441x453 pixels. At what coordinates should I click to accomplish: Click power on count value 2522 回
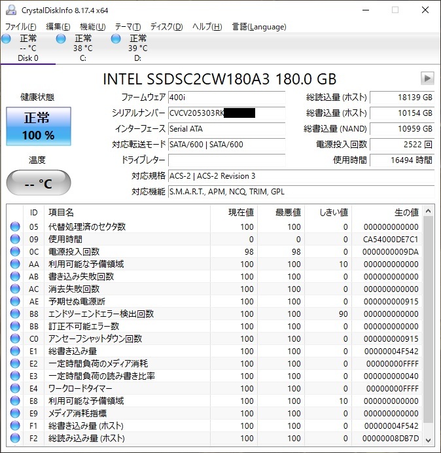[402, 144]
